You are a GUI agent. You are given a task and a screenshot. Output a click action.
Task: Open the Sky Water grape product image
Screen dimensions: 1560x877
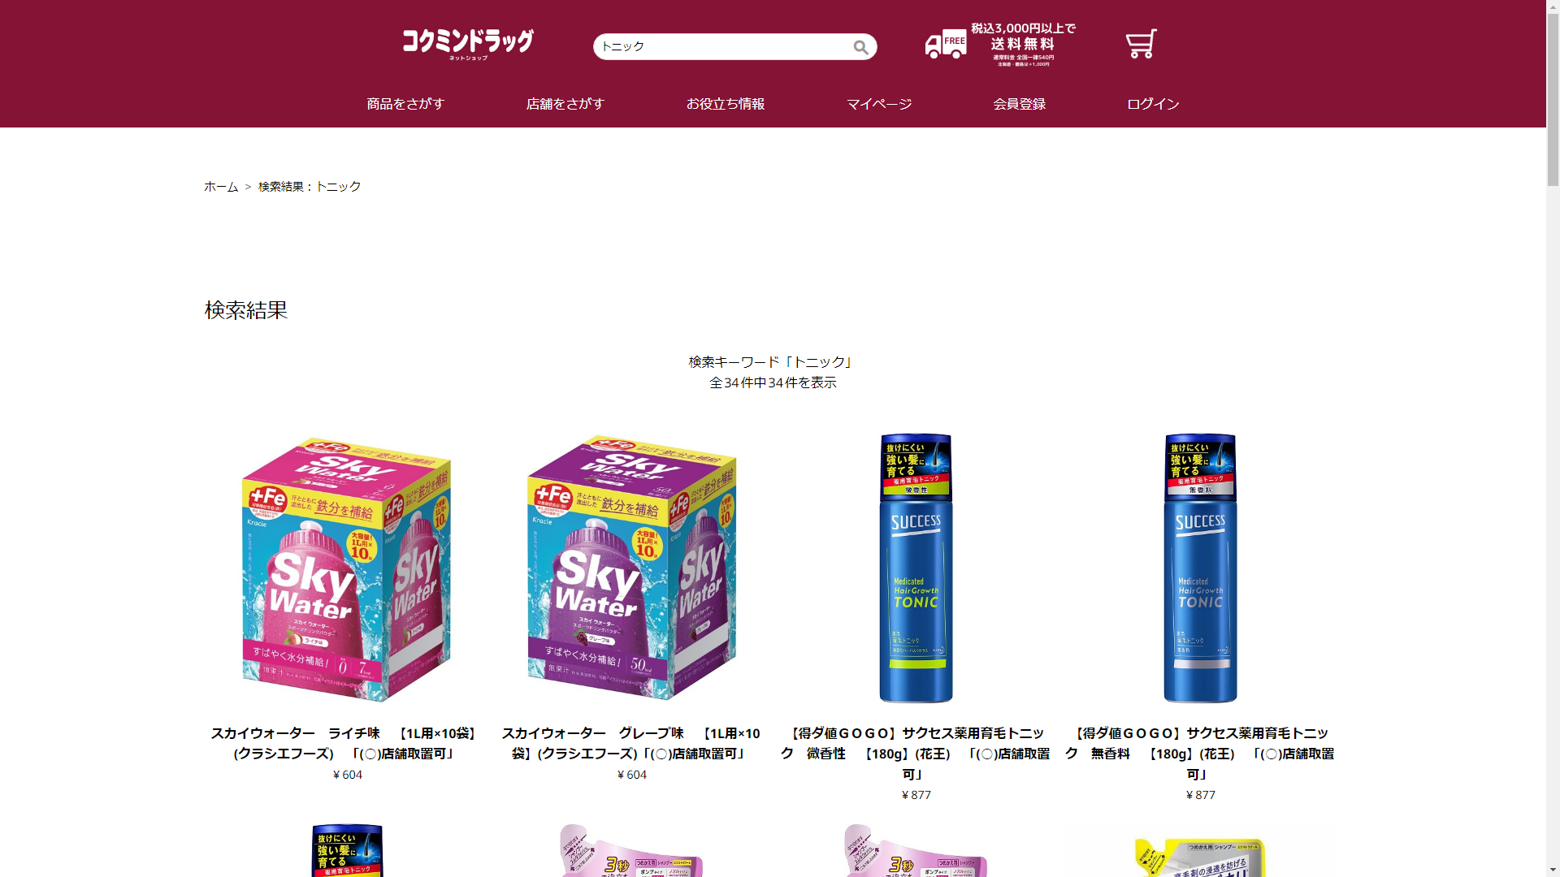(632, 568)
